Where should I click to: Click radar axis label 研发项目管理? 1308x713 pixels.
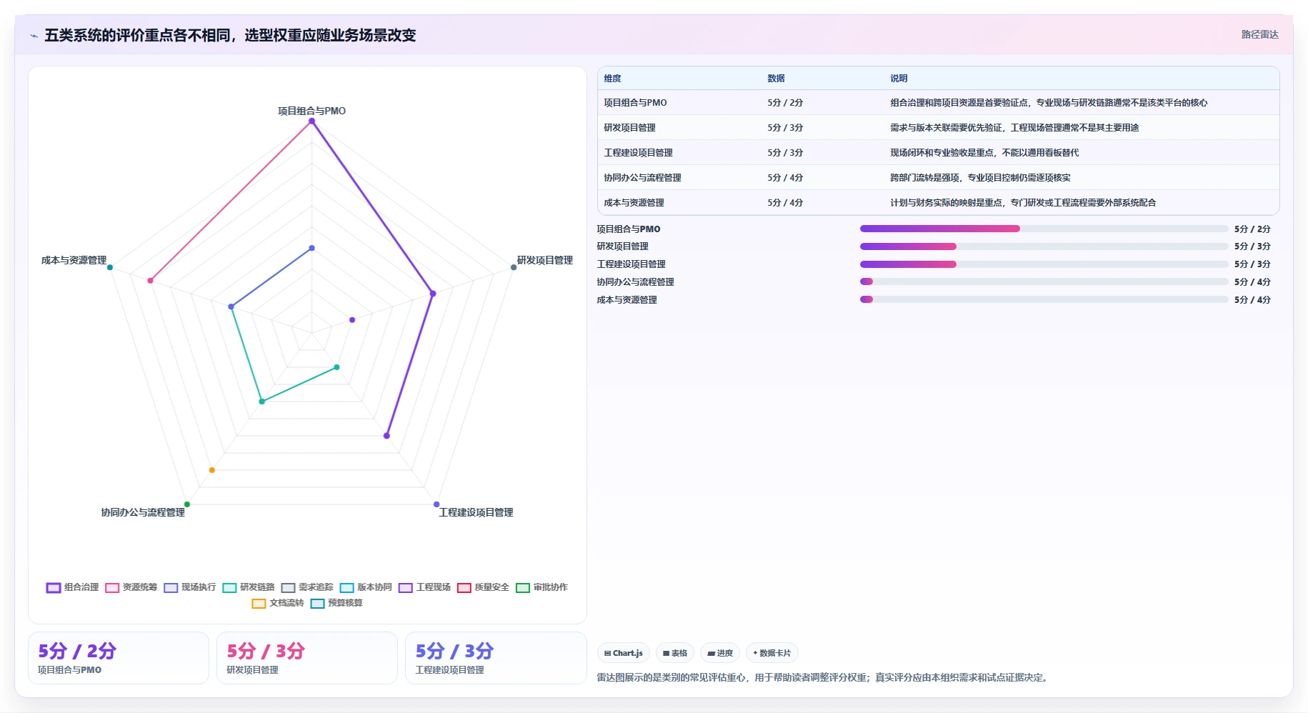tap(545, 260)
